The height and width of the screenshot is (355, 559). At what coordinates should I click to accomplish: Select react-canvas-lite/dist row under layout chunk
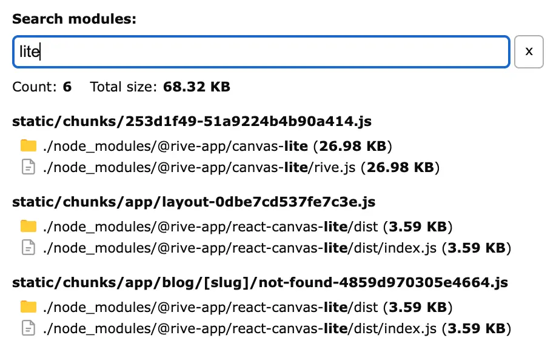tap(236, 227)
